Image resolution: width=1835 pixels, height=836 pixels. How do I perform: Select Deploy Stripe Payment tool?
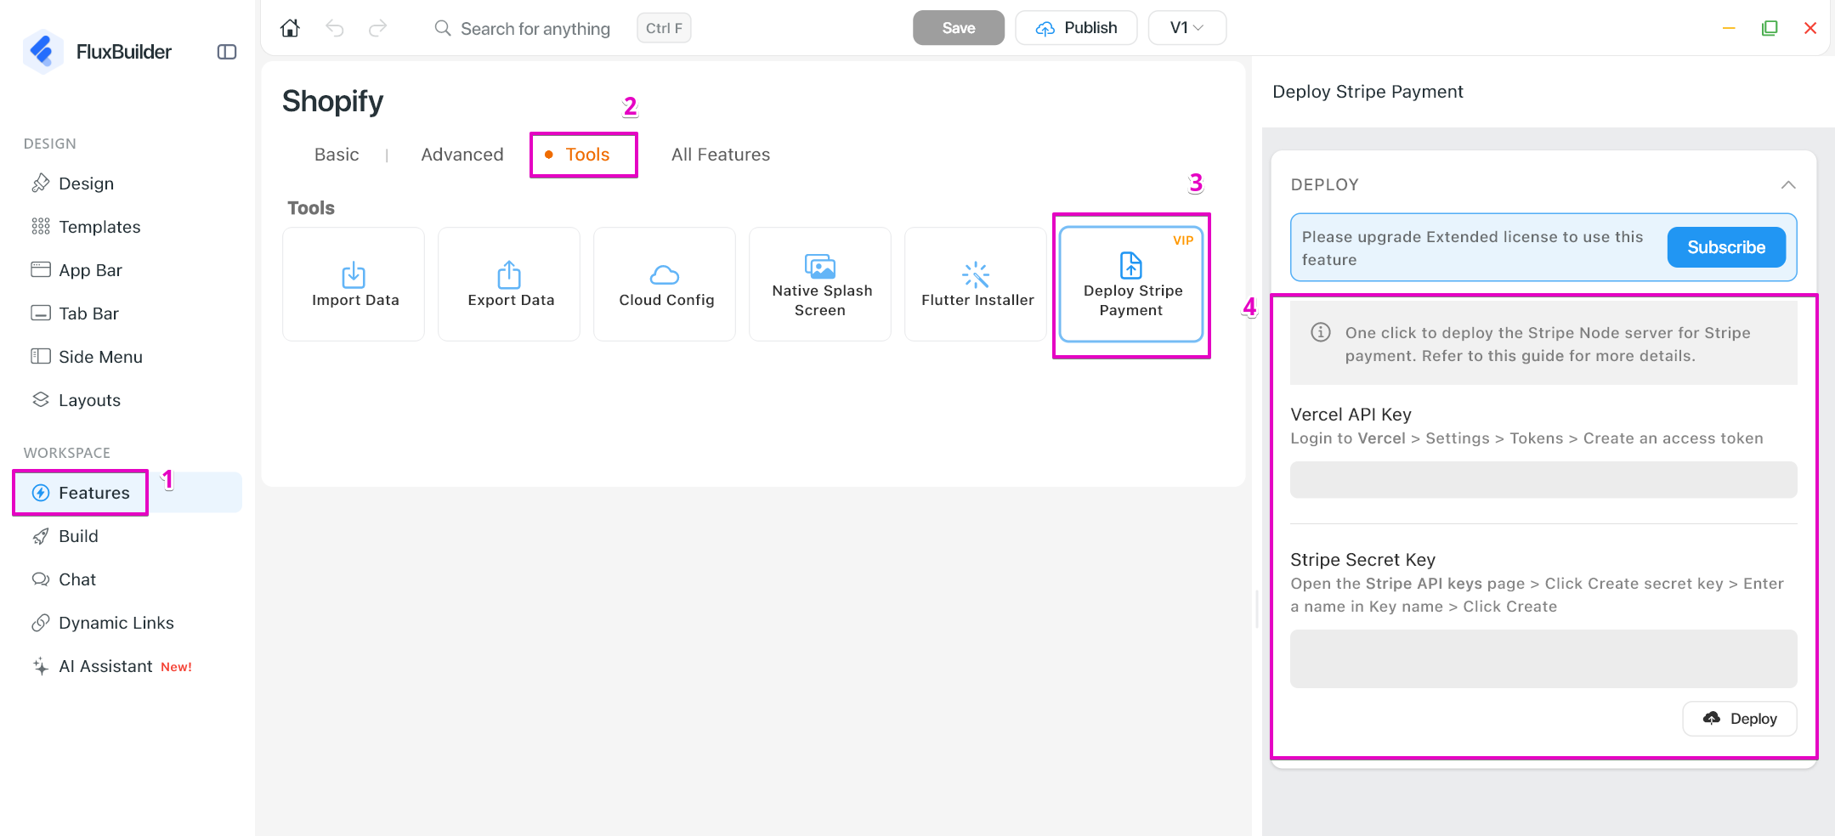point(1131,284)
